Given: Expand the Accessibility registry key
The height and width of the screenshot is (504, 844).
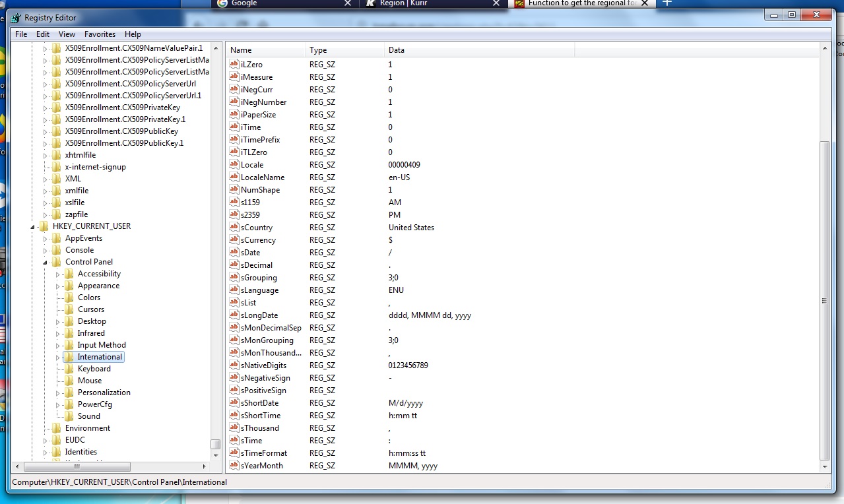Looking at the screenshot, I should point(58,274).
